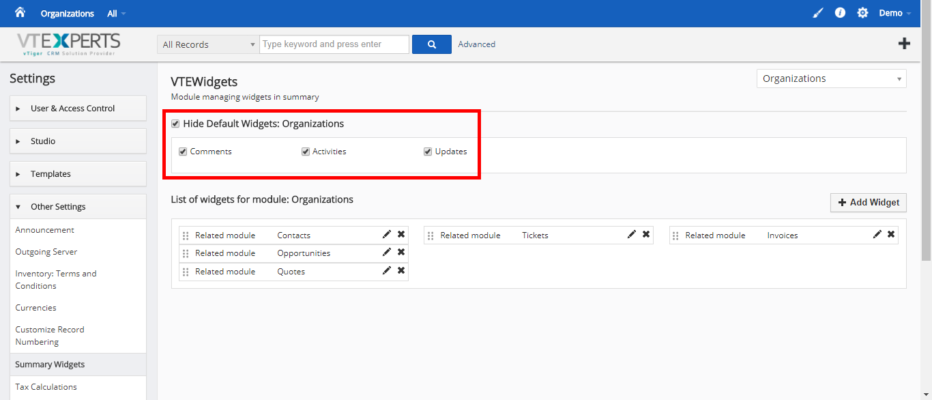Viewport: 932px width, 400px height.
Task: Uncheck the Activities checkbox
Action: click(306, 152)
